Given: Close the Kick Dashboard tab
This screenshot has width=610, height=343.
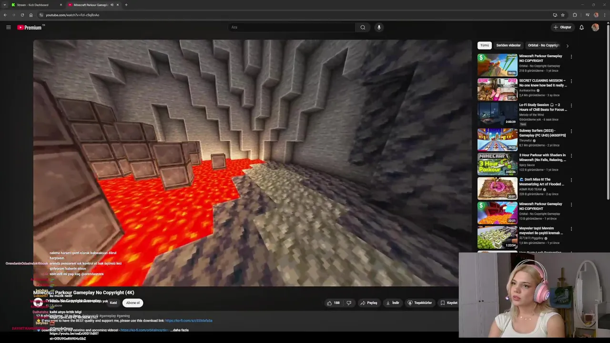Looking at the screenshot, I should pyautogui.click(x=61, y=5).
